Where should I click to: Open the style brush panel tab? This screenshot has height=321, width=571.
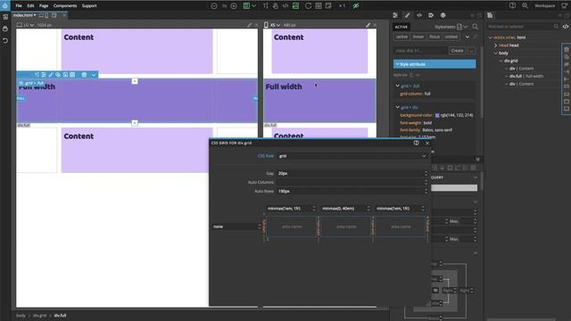tap(407, 15)
